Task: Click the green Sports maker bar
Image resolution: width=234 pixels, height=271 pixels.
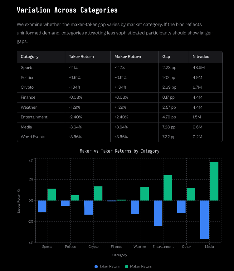Action: point(51,194)
